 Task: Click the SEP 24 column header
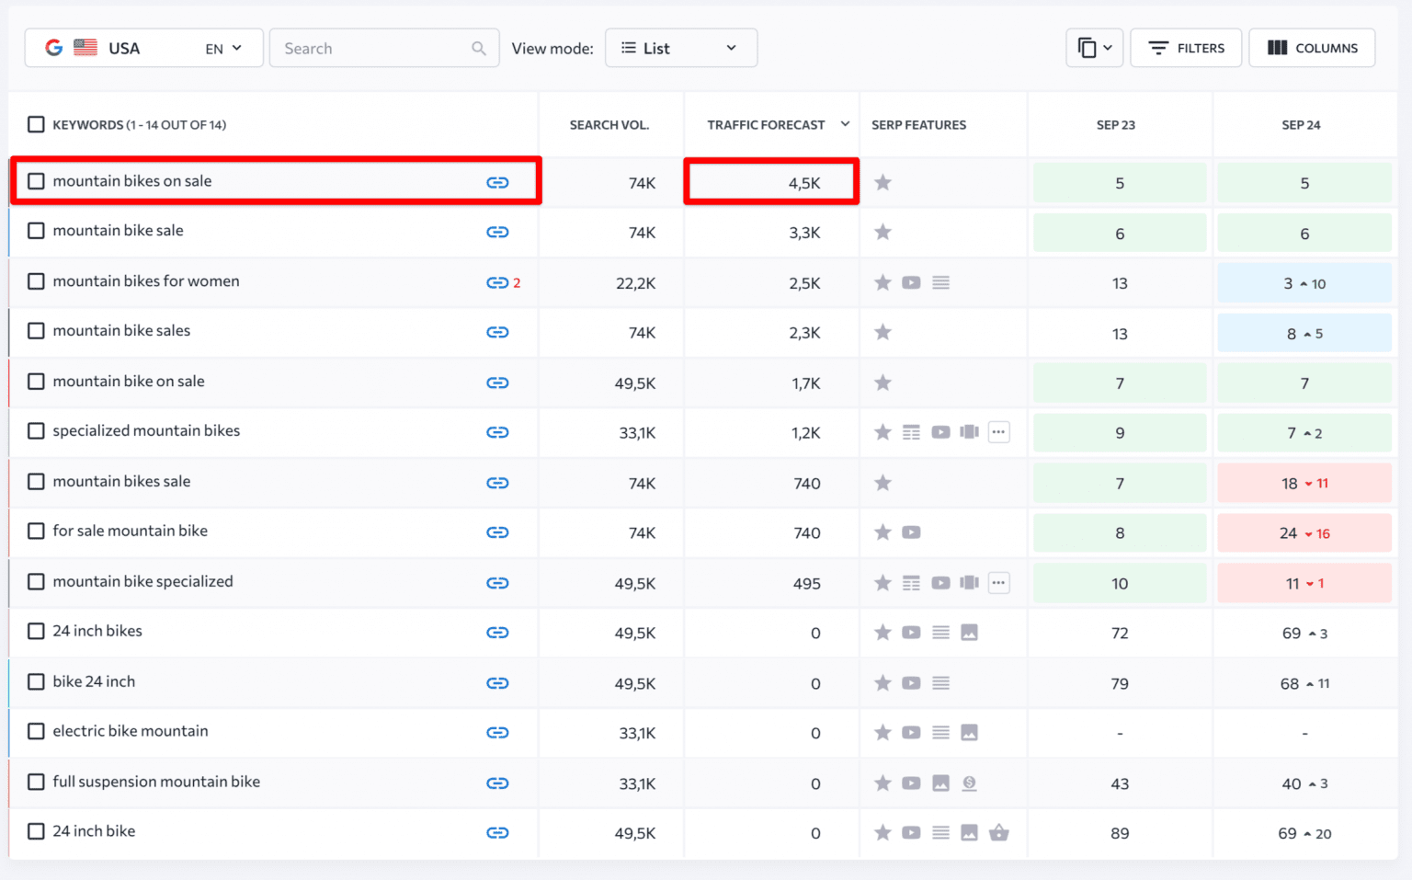pos(1303,124)
